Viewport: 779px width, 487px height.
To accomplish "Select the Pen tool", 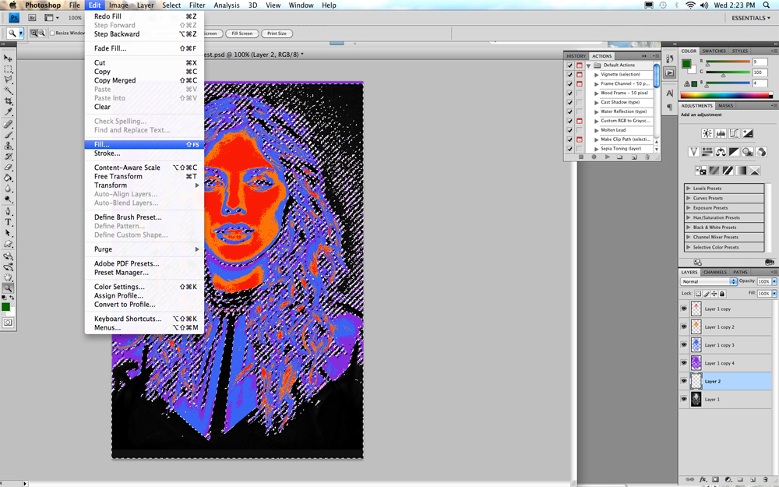I will pyautogui.click(x=8, y=212).
